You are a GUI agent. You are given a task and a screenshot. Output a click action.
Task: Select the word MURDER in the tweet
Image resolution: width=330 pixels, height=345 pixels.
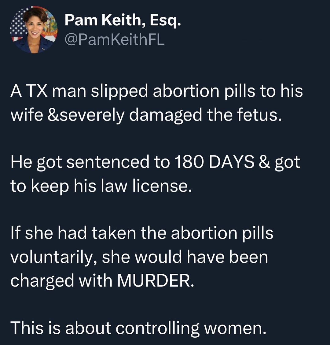(x=155, y=281)
